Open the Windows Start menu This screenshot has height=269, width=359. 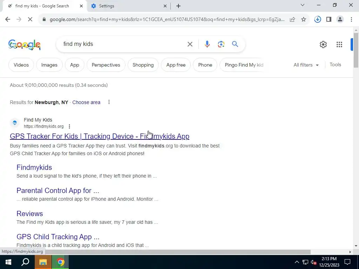[x=8, y=262]
